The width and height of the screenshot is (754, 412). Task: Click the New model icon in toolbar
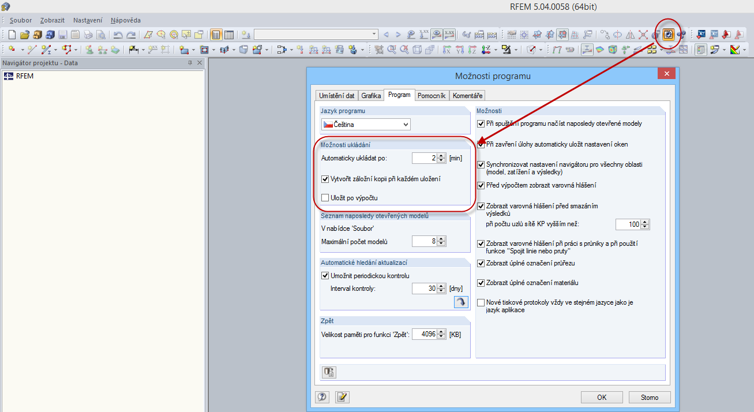point(12,35)
